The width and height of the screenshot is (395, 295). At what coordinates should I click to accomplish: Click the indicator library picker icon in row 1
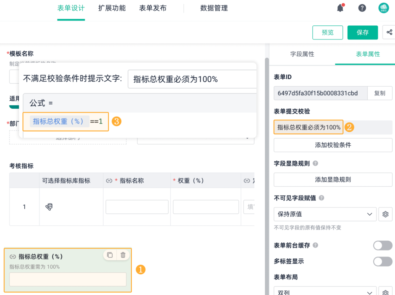(x=49, y=207)
